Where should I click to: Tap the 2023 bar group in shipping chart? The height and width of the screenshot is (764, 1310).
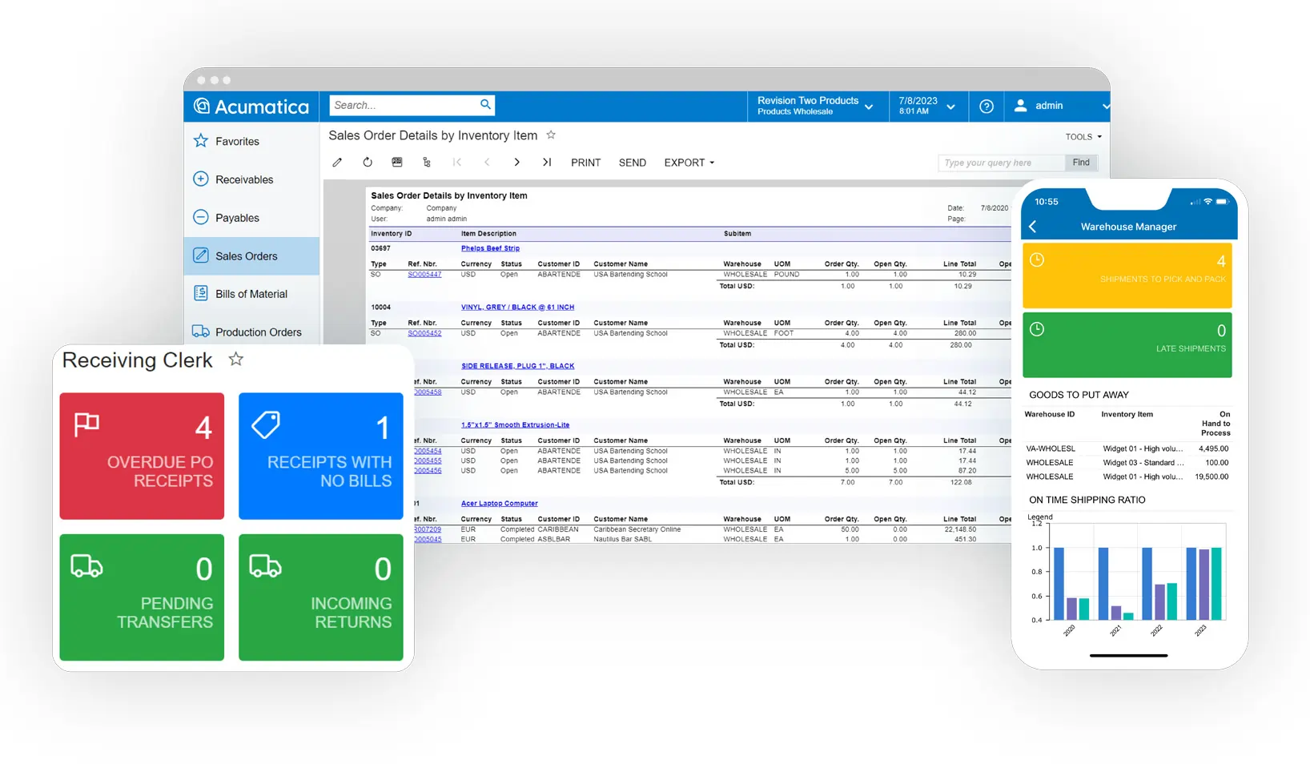[x=1204, y=584]
